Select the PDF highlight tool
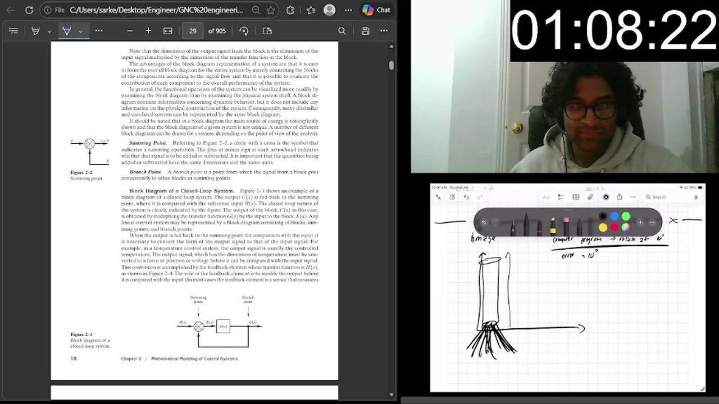 pos(35,31)
